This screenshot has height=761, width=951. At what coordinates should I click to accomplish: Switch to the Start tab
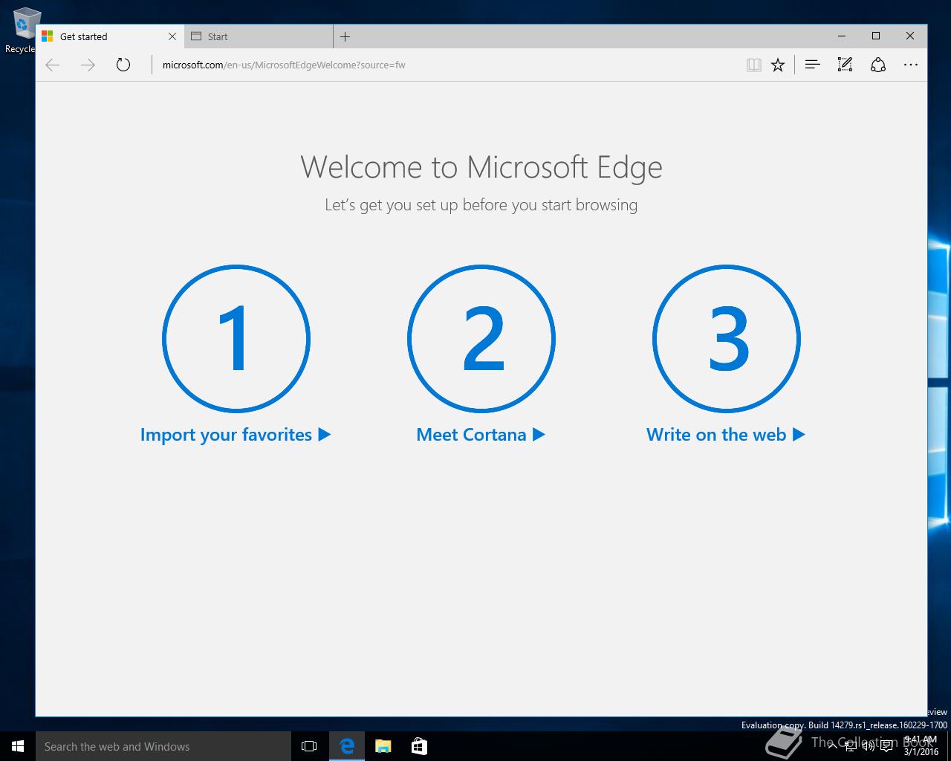pos(259,36)
